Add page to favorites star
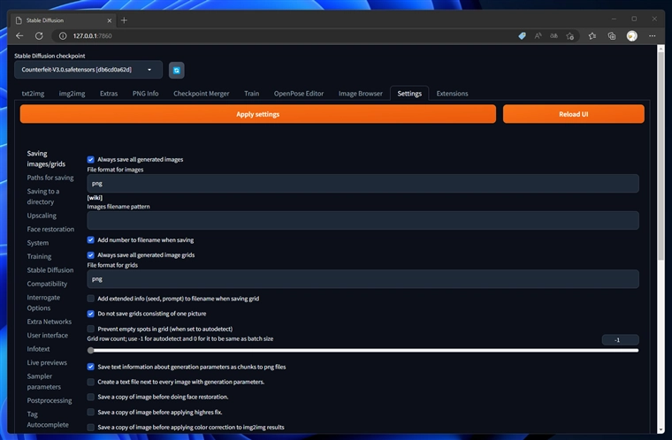This screenshot has width=672, height=440. 570,36
